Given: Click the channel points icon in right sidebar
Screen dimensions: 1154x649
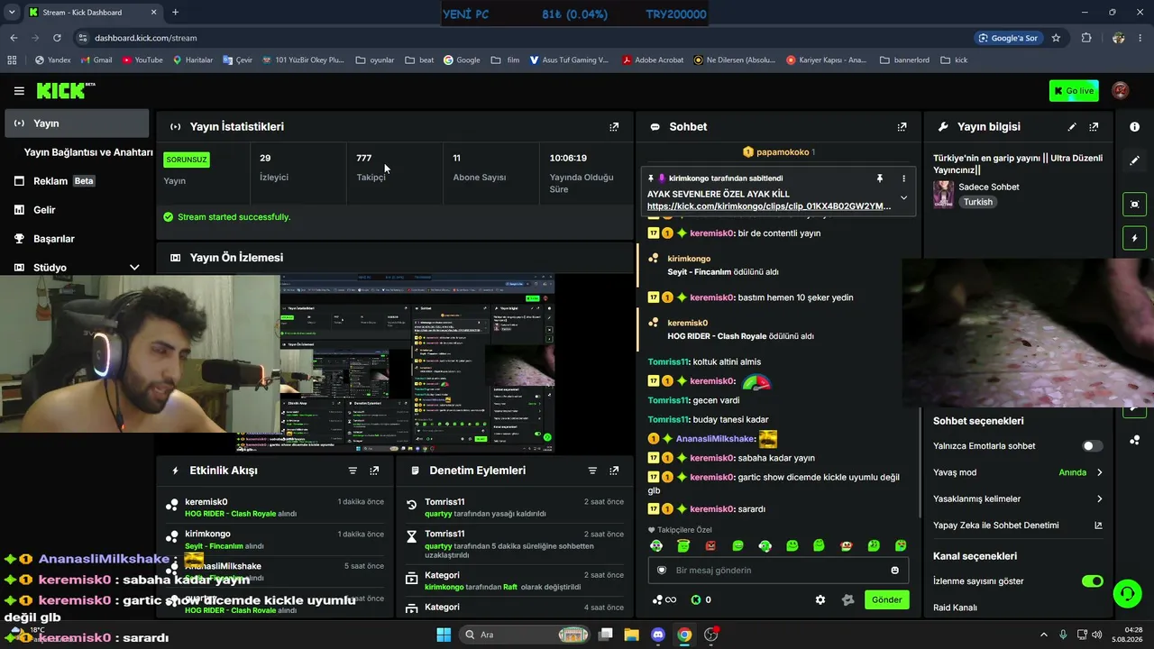Looking at the screenshot, I should click(x=1134, y=440).
